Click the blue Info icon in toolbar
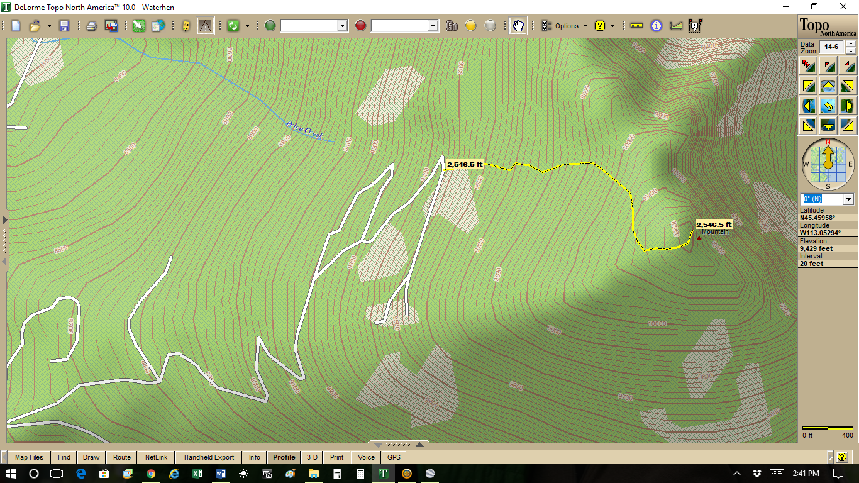 657,26
